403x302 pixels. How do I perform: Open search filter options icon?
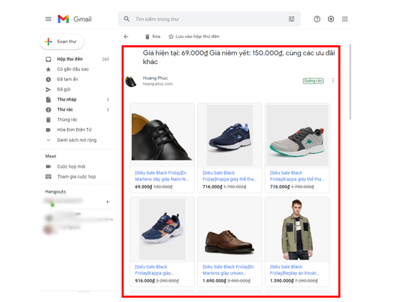coord(291,19)
